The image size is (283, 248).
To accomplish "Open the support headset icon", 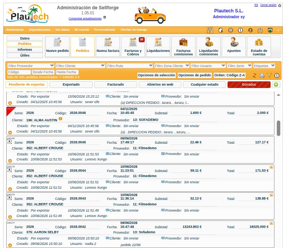I will coord(250,30).
